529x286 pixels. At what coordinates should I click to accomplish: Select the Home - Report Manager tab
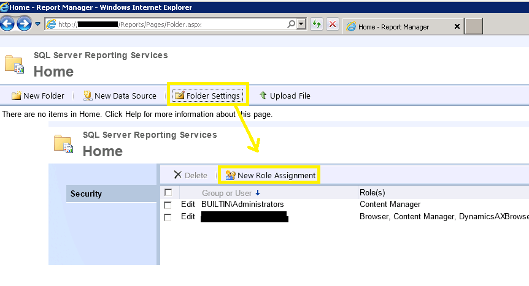click(x=403, y=26)
